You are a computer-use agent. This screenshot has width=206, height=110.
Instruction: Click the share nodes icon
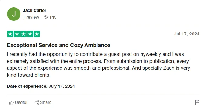[37, 102]
